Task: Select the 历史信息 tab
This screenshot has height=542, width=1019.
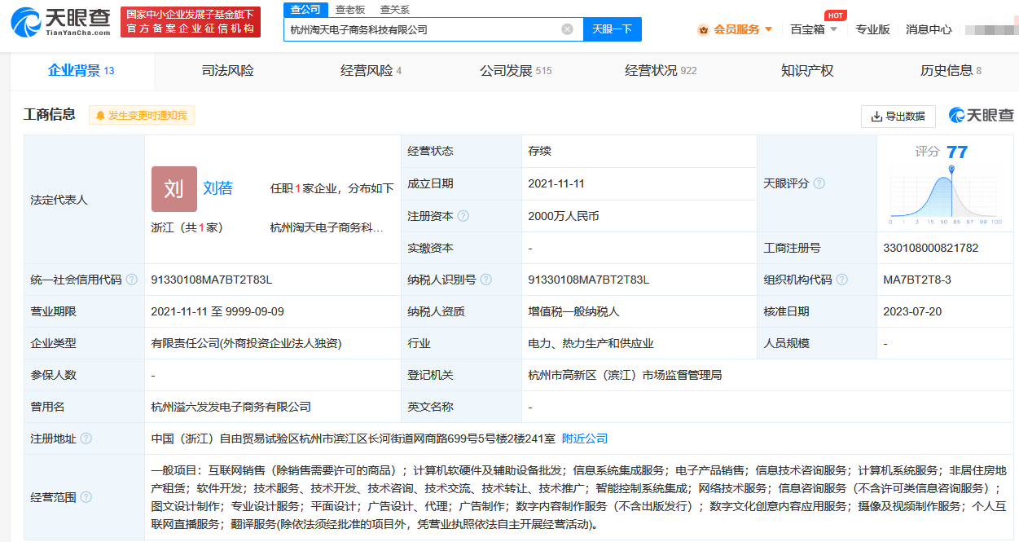Action: pyautogui.click(x=951, y=71)
